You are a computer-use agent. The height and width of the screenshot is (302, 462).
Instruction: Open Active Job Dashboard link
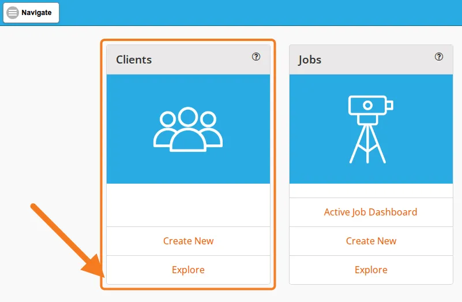point(371,212)
